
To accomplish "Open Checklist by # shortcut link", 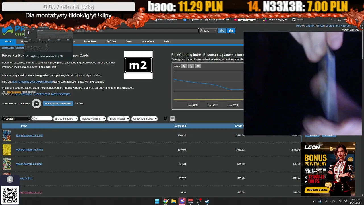I will point(42,94).
